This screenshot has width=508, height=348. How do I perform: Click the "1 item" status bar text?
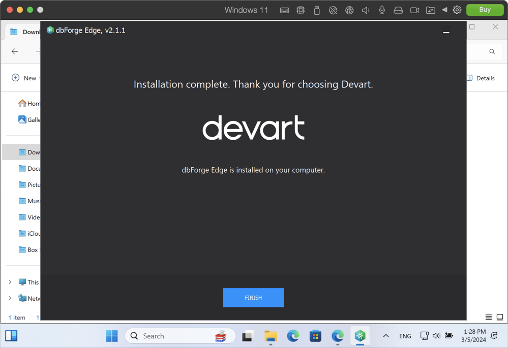[17, 318]
